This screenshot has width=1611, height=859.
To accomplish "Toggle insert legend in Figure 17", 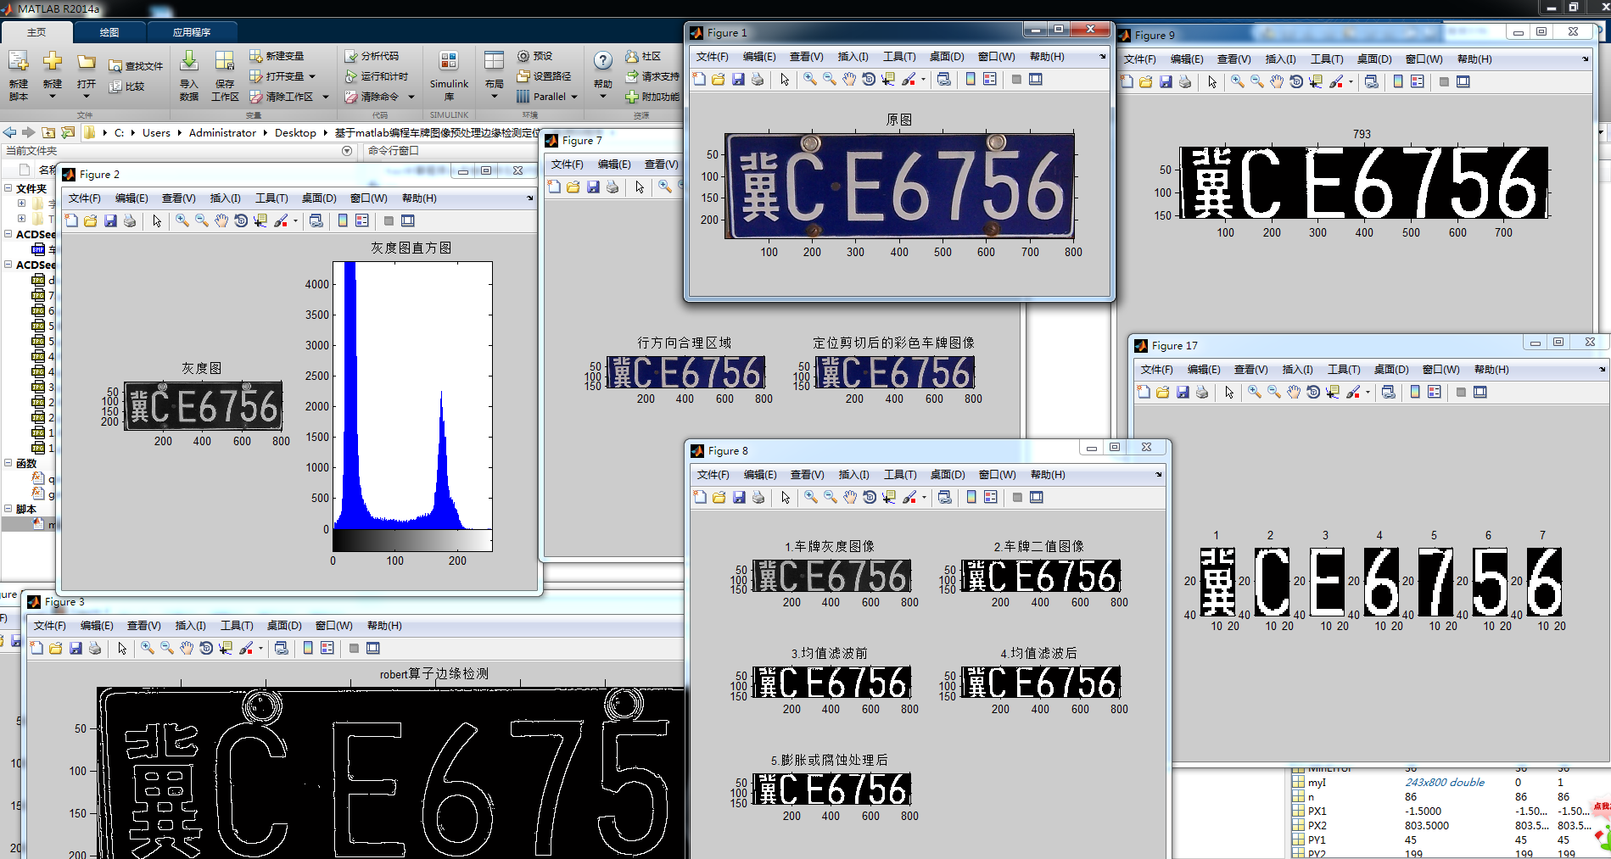I will [1435, 392].
